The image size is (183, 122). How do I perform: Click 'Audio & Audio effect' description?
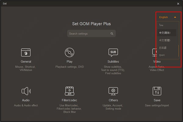pos(26,106)
